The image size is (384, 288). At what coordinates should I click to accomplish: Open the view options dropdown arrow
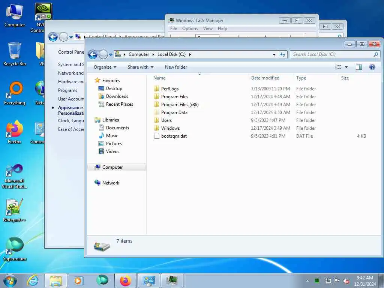tap(346, 67)
